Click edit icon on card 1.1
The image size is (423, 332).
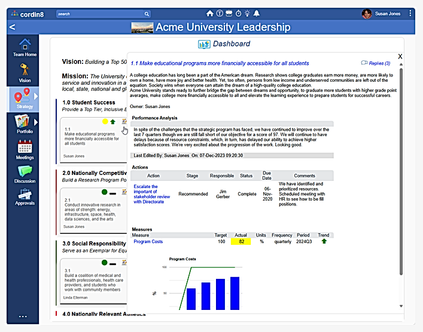pyautogui.click(x=124, y=121)
